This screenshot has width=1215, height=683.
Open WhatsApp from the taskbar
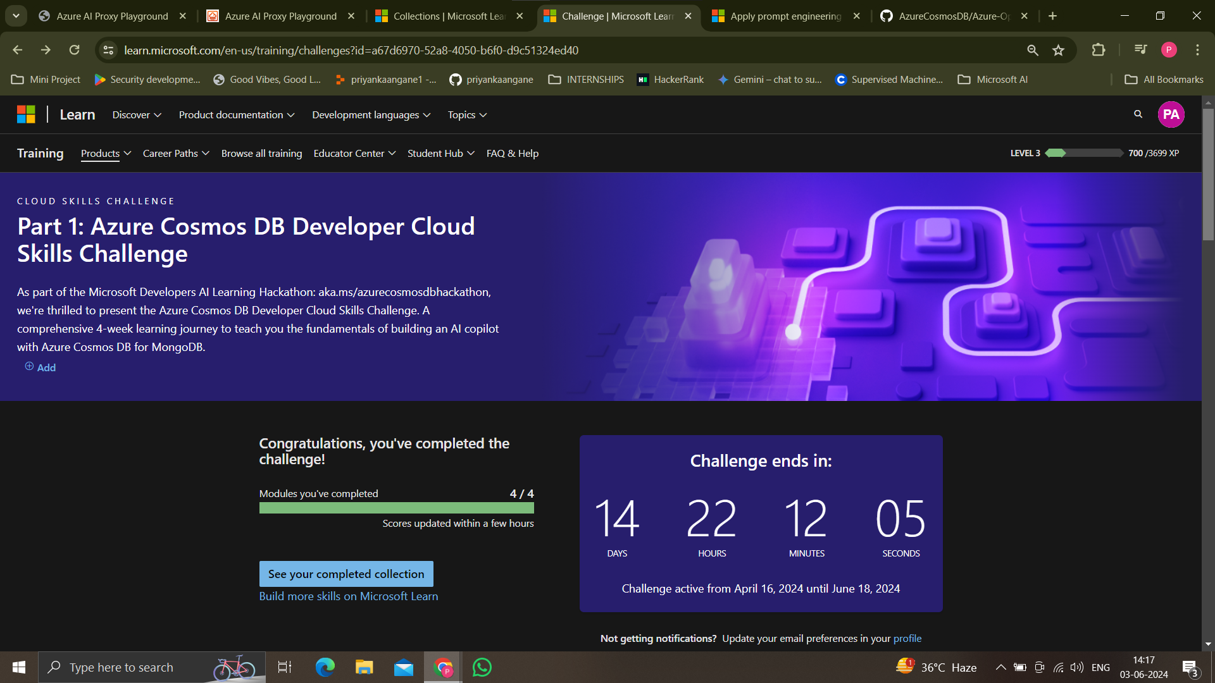(x=482, y=667)
